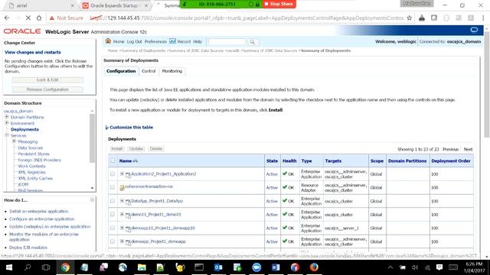Check the demoapp_Project1_demoapp row checkbox

click(x=113, y=241)
